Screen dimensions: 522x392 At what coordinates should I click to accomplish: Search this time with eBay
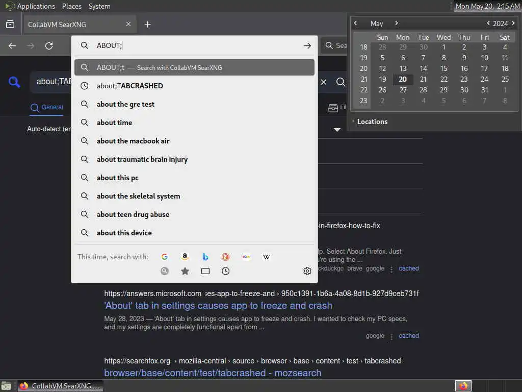(x=246, y=257)
